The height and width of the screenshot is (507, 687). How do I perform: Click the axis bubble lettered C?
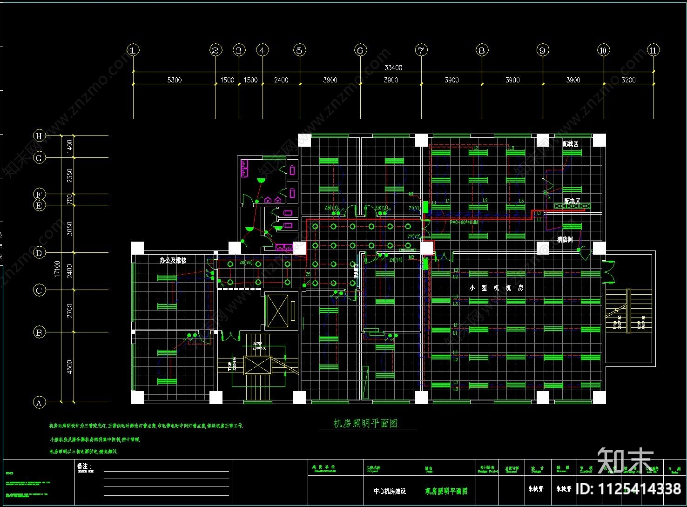39,291
